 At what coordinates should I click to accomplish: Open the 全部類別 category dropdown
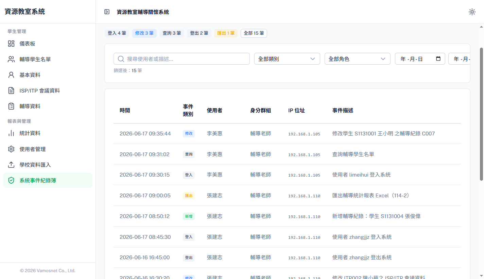tap(287, 59)
